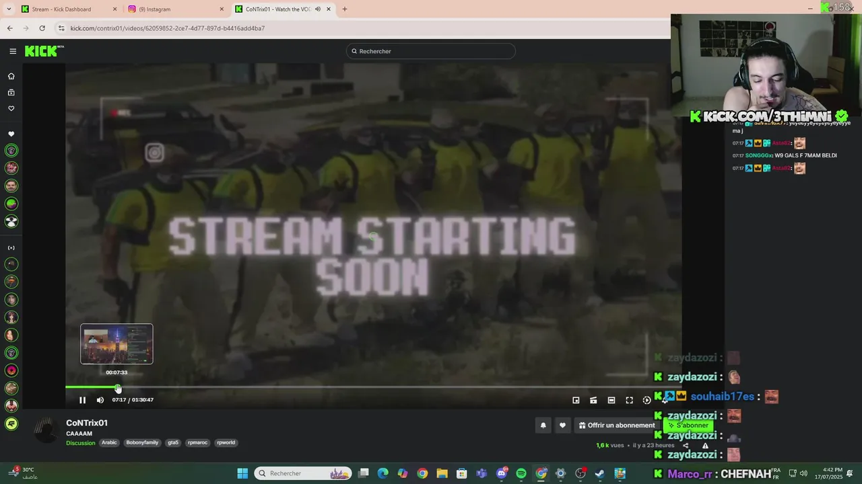Pause the video playback

(x=82, y=400)
